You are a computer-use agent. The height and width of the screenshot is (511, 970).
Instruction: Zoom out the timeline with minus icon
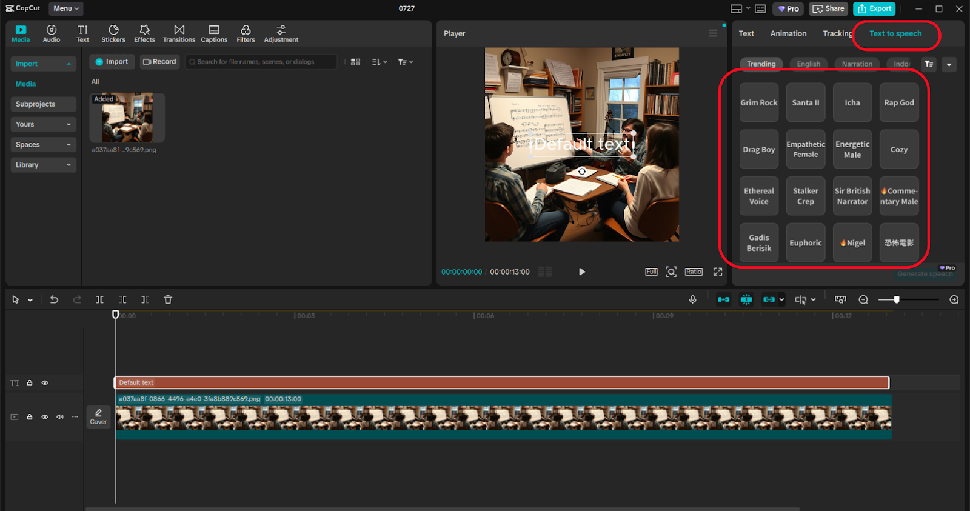[x=863, y=299]
